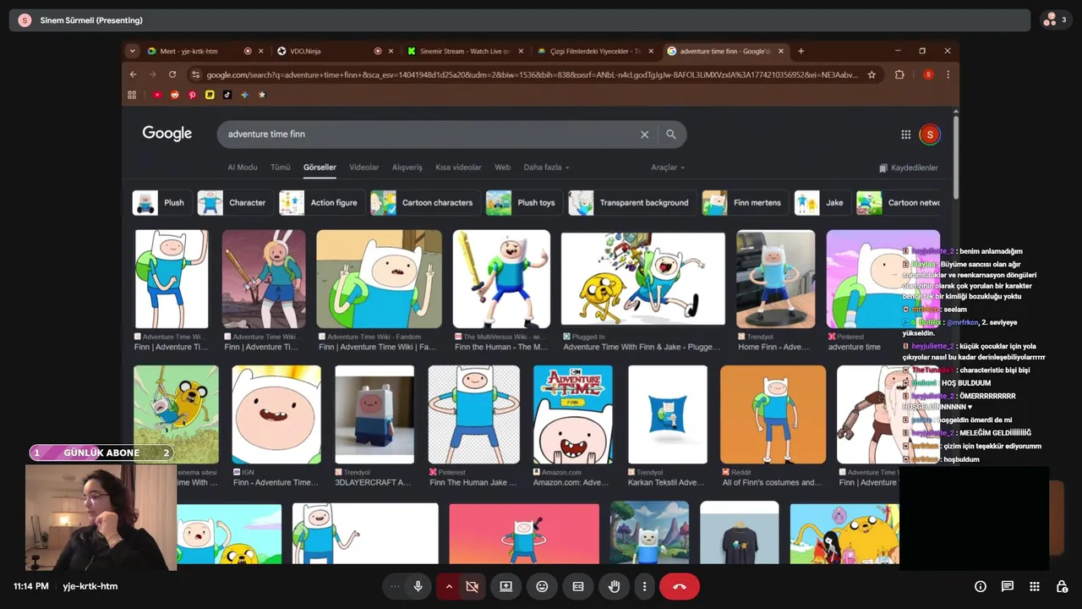Click the browser address bar URL
The image size is (1082, 609).
pos(531,74)
